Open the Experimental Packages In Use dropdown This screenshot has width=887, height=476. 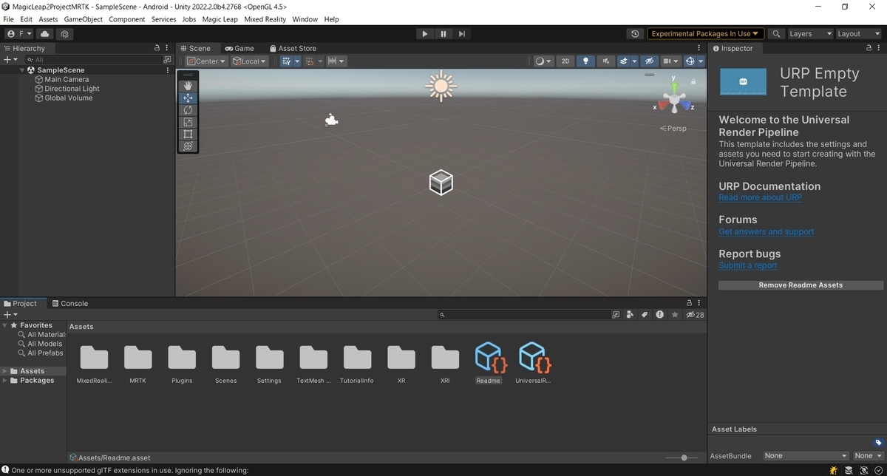point(705,34)
